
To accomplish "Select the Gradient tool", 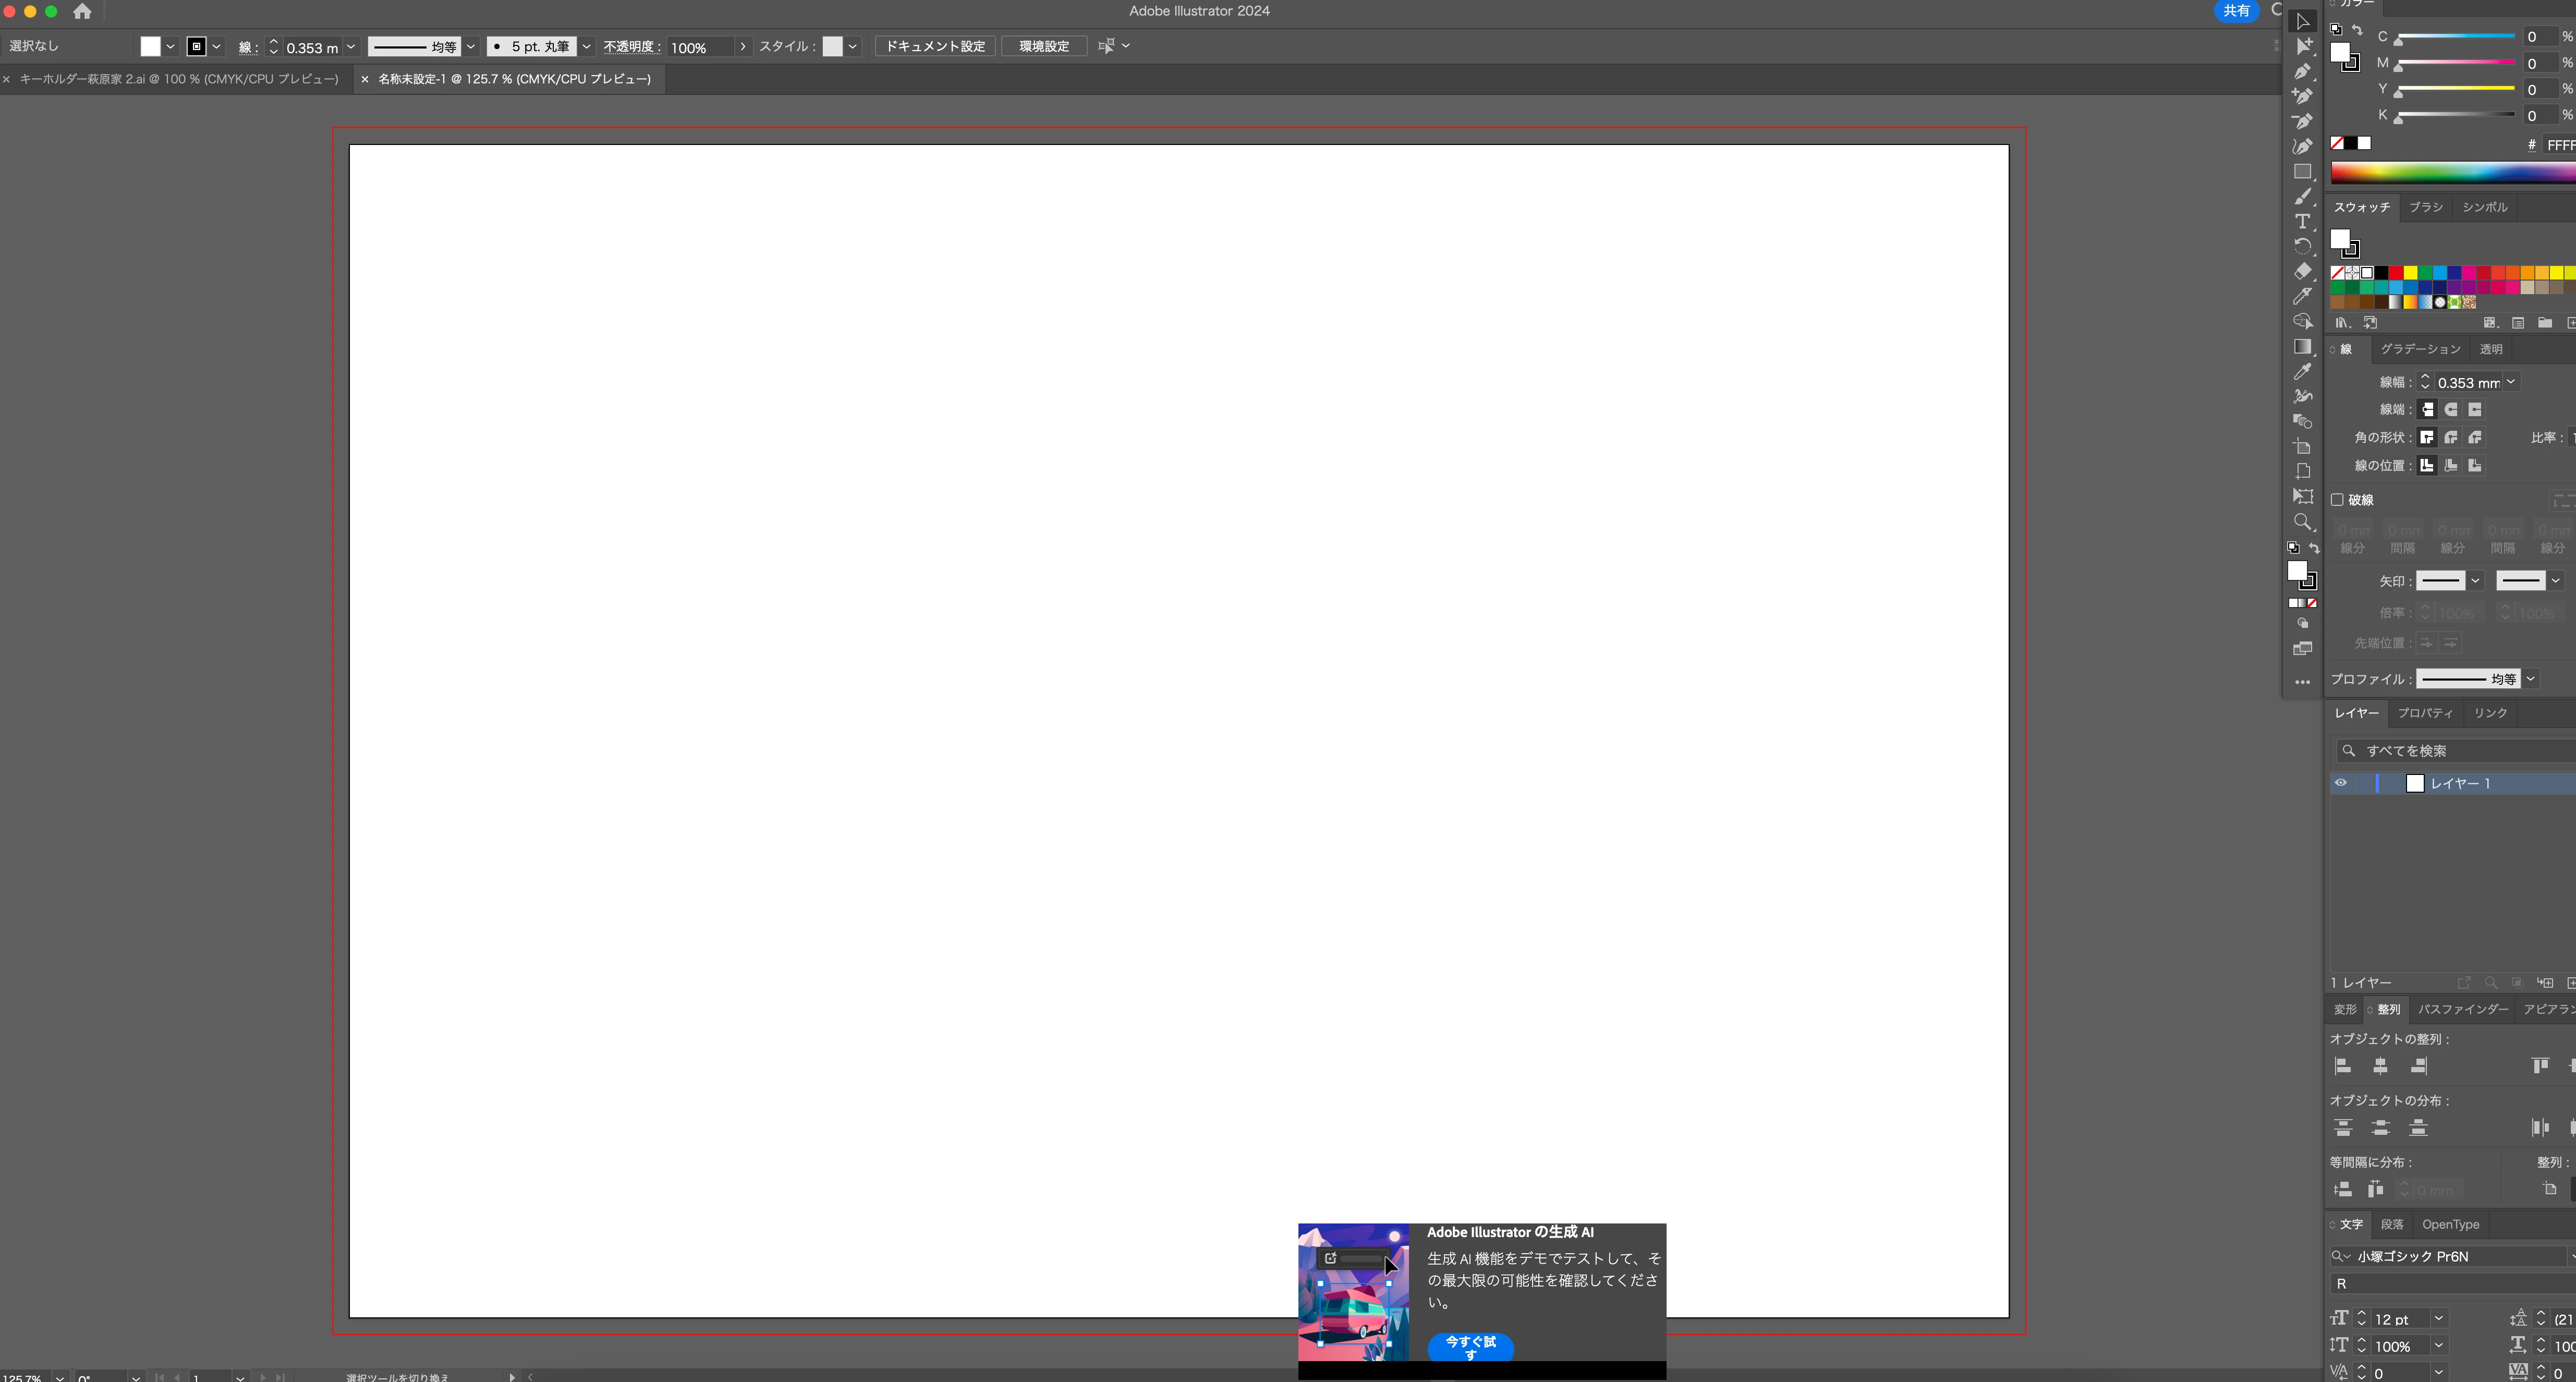I will (x=2302, y=347).
